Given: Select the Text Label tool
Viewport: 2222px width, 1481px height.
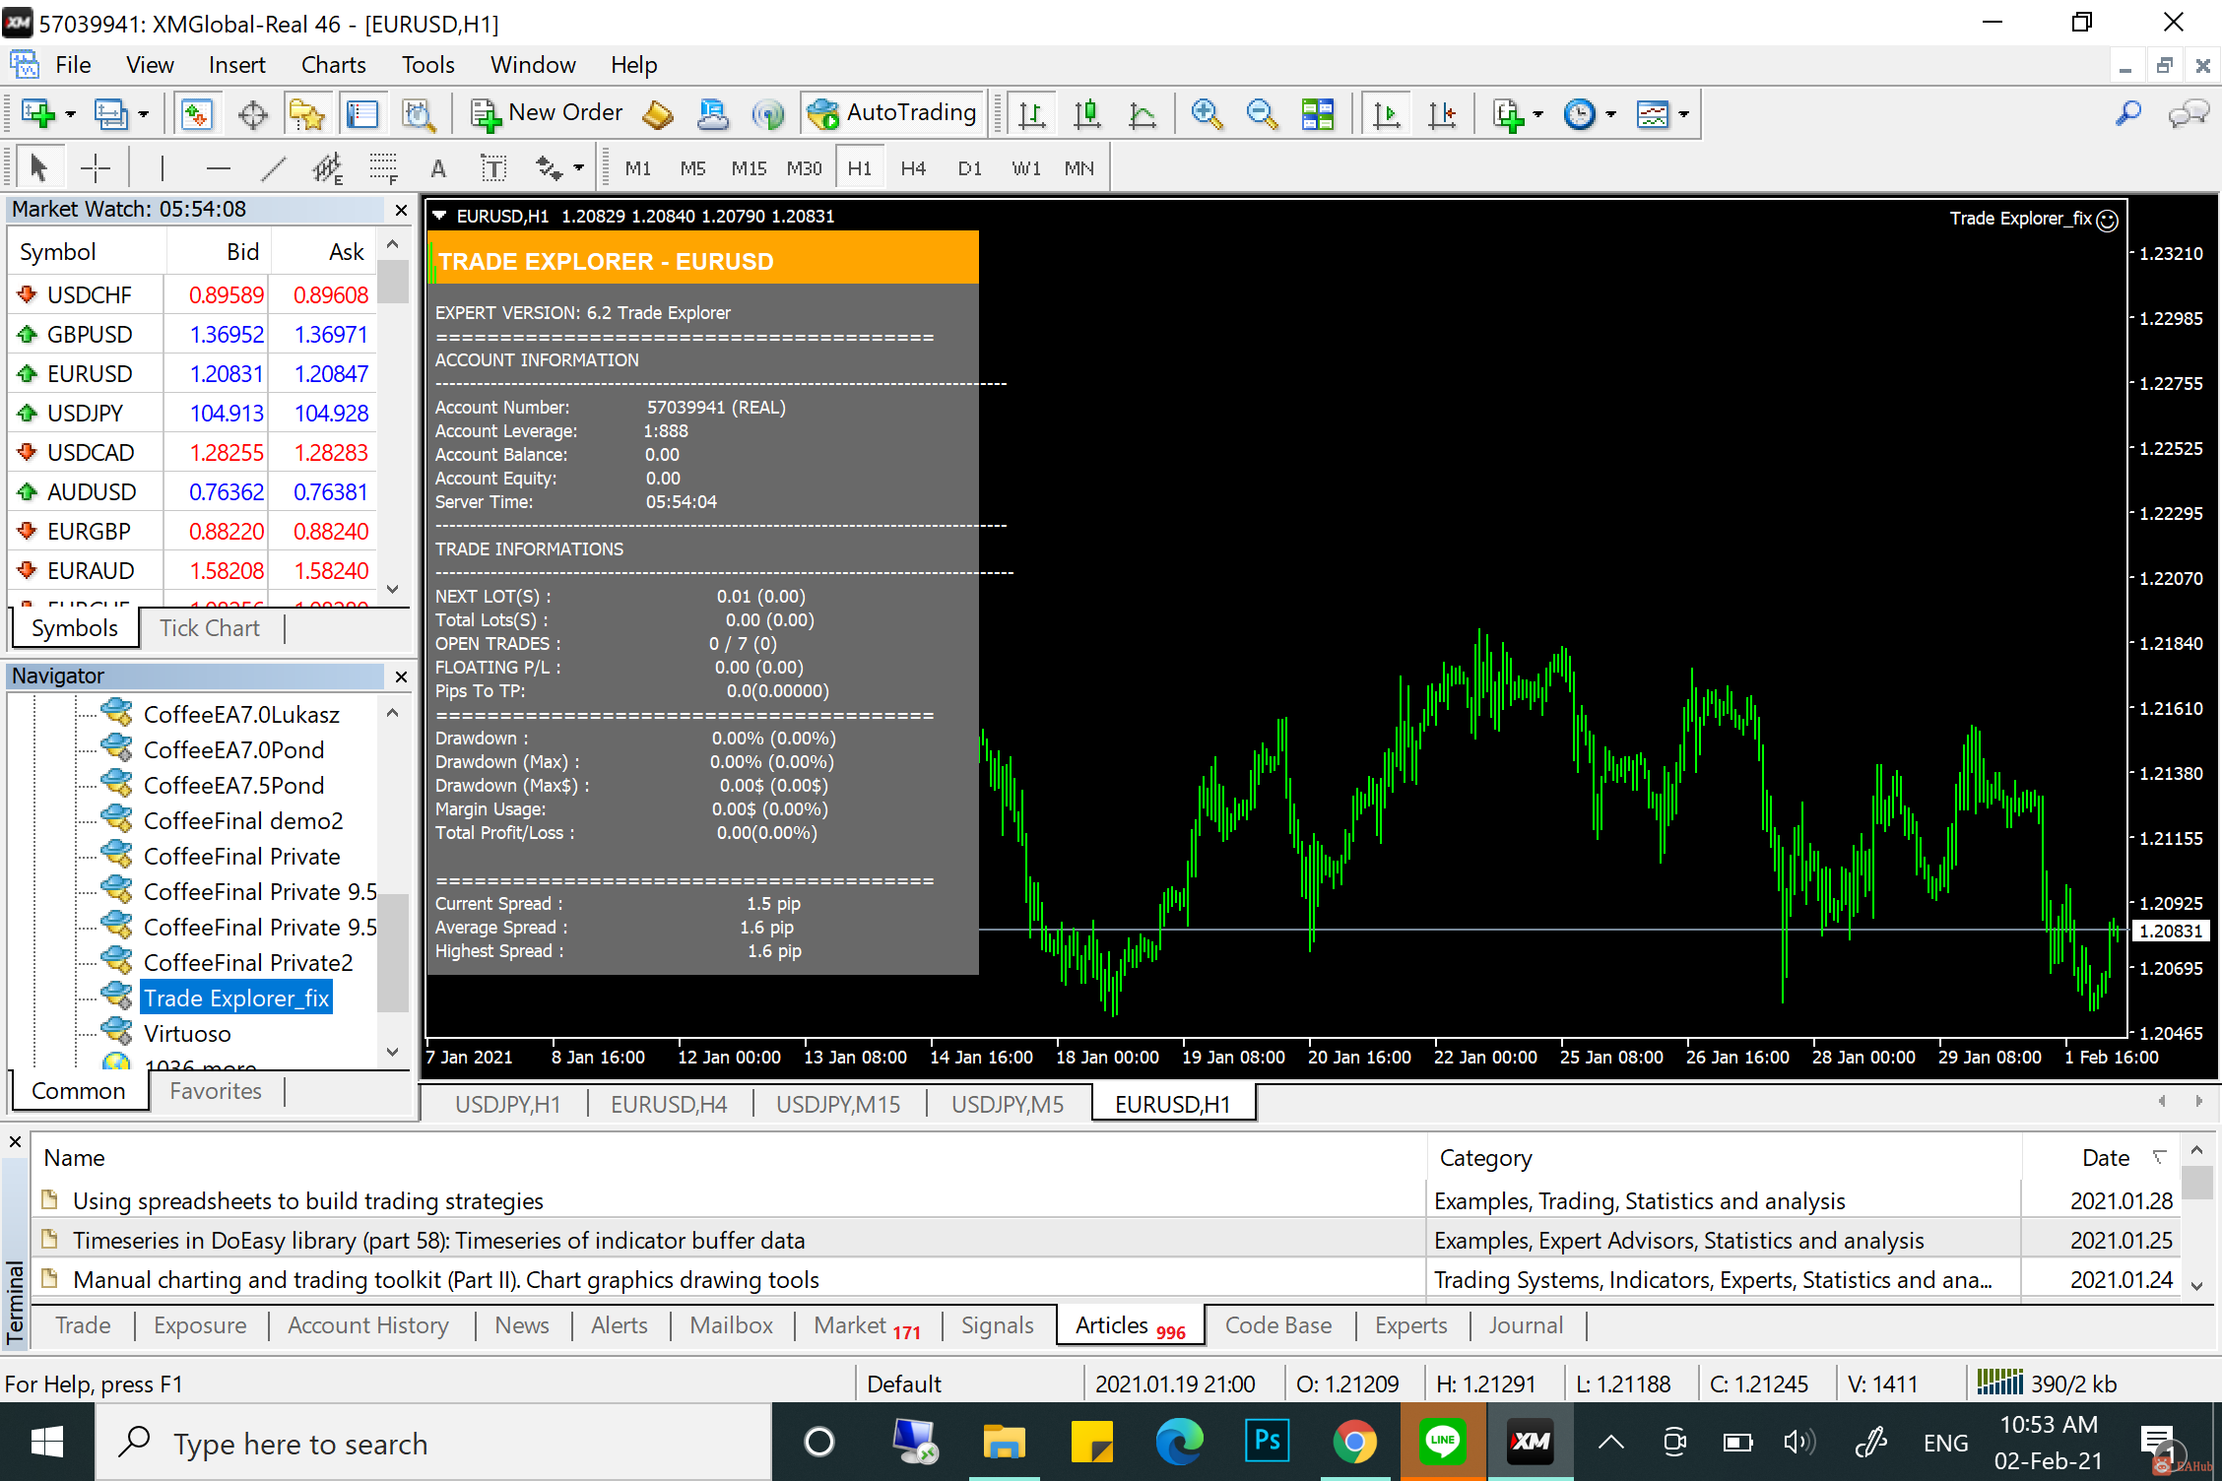Looking at the screenshot, I should pyautogui.click(x=493, y=168).
